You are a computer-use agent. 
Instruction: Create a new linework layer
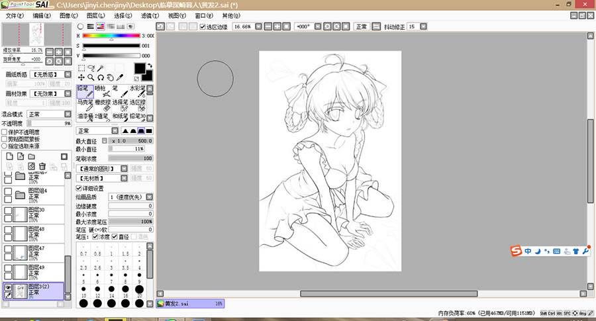(x=21, y=156)
